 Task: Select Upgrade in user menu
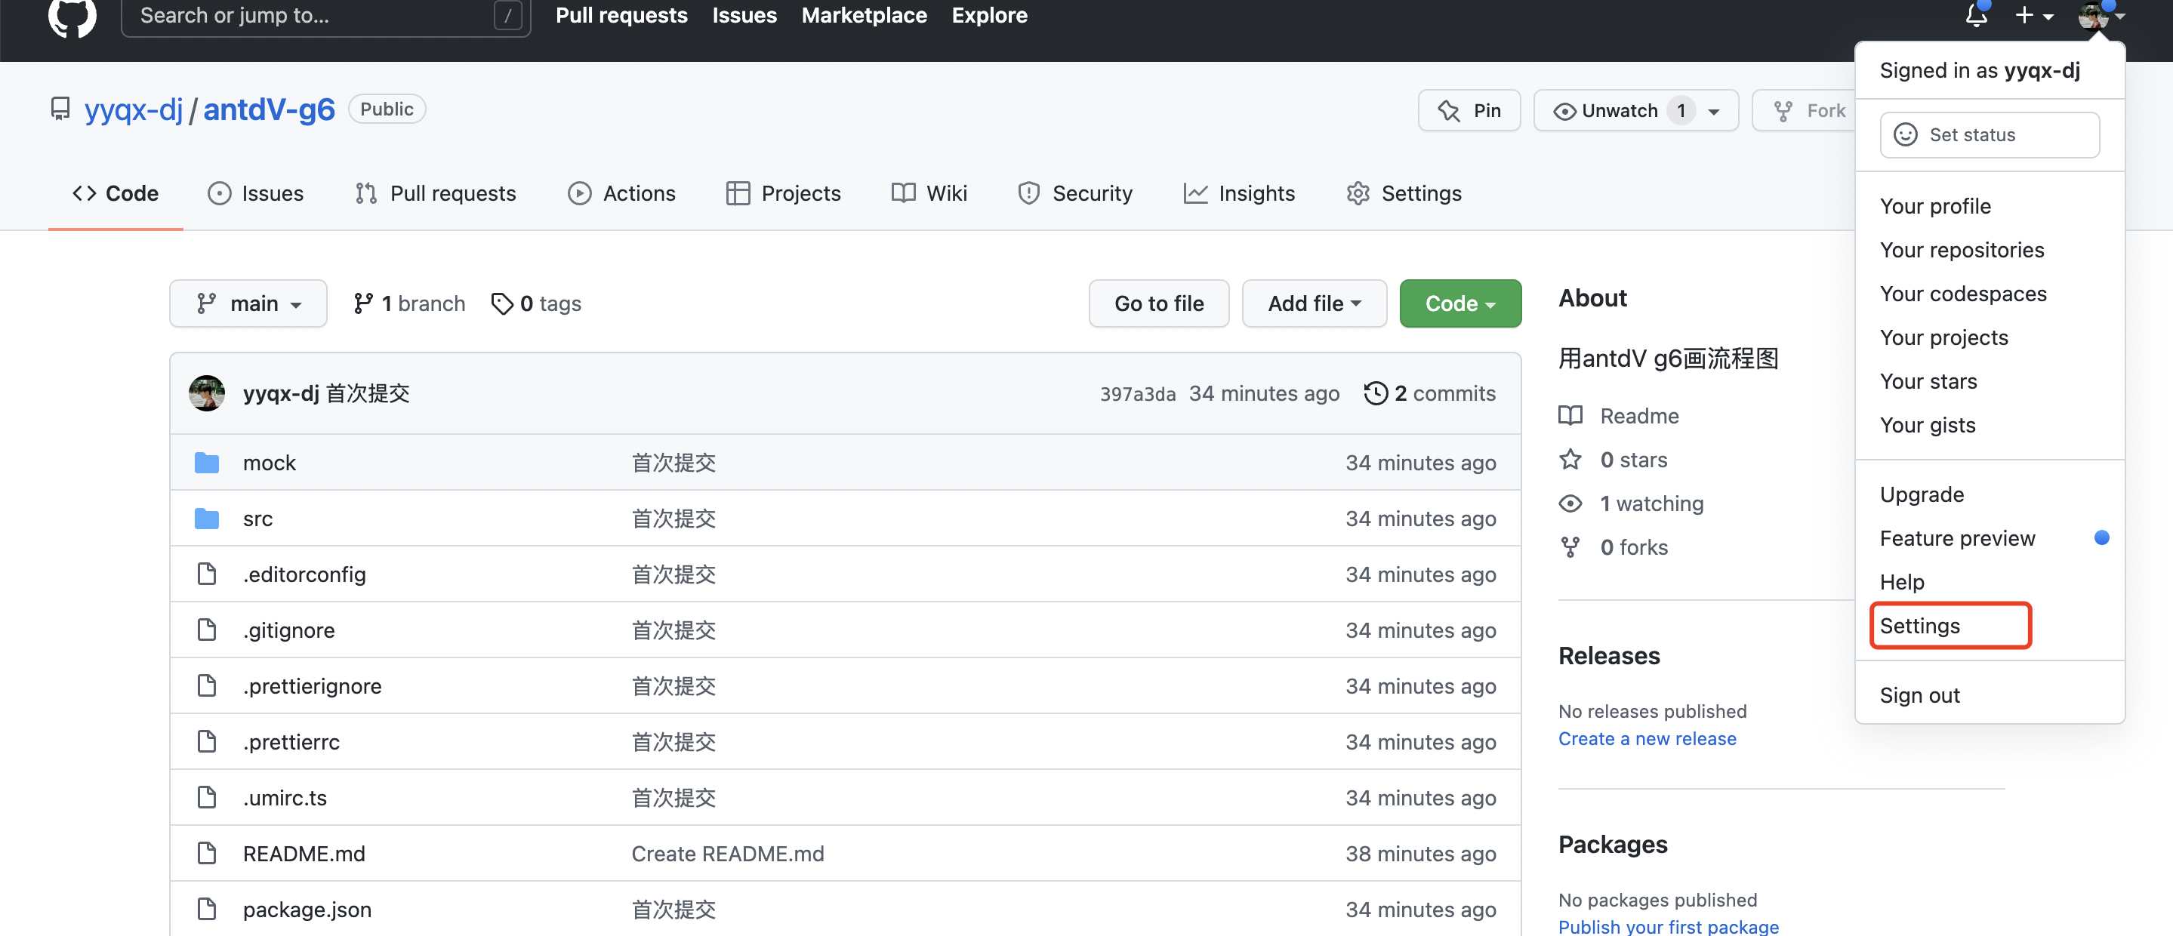click(x=1922, y=494)
